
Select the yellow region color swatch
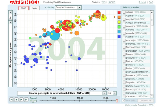point(119,22)
